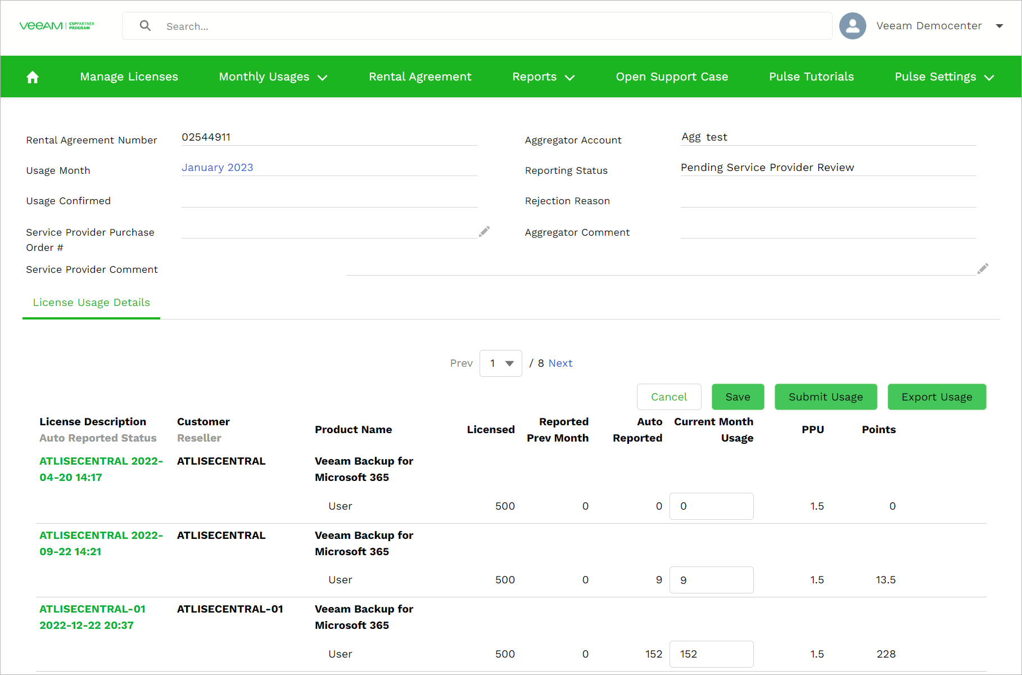
Task: Click the Points column header
Action: tap(879, 430)
